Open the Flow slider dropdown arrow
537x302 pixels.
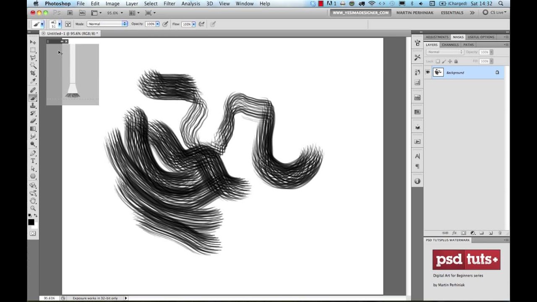click(x=193, y=24)
